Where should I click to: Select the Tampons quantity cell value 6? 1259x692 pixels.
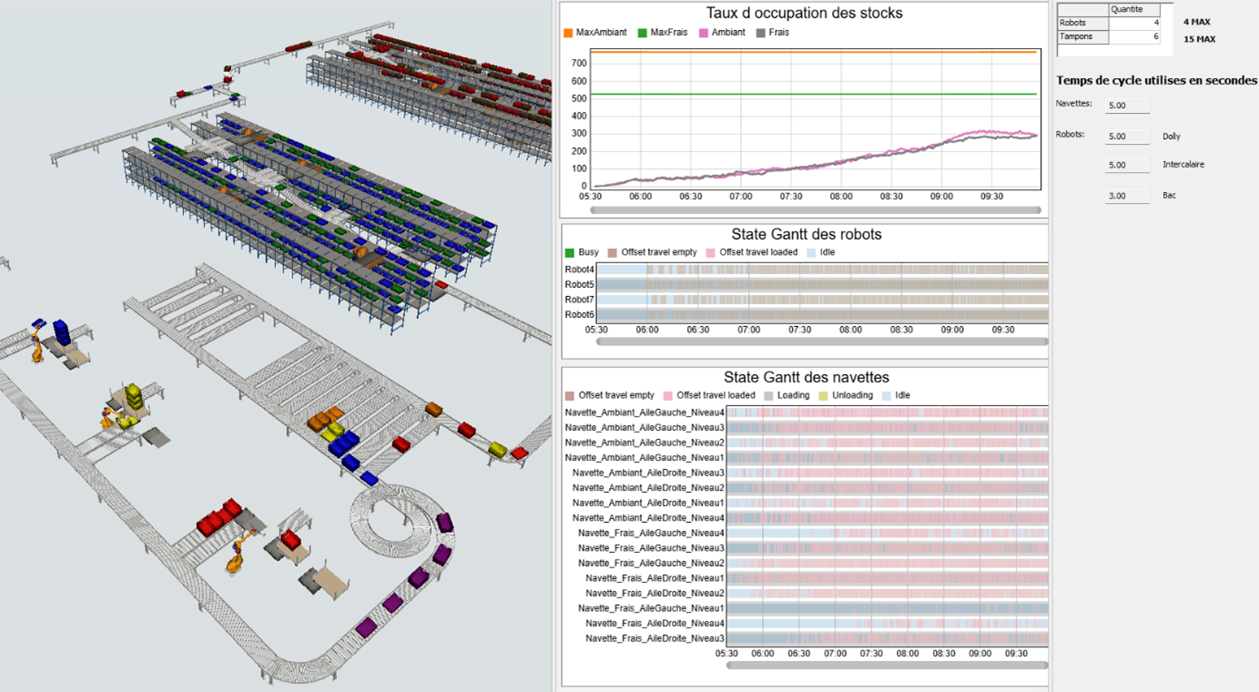[1134, 37]
